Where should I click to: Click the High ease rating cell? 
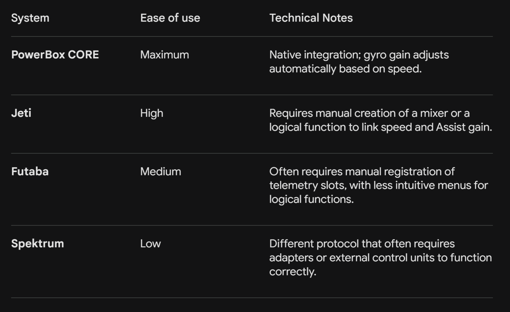[x=152, y=113]
